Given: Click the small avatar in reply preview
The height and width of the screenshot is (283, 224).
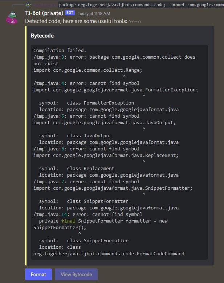Looking at the screenshot, I should coord(28,4).
